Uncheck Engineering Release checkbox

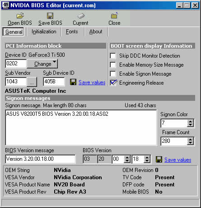click(113, 83)
